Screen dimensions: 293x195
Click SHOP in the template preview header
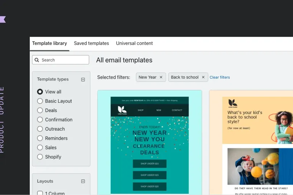pos(140,110)
